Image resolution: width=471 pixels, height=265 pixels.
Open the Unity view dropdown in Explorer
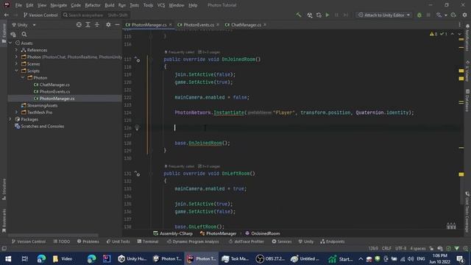(24, 25)
